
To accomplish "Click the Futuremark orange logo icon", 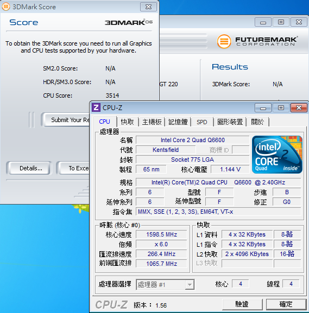I will click(224, 41).
